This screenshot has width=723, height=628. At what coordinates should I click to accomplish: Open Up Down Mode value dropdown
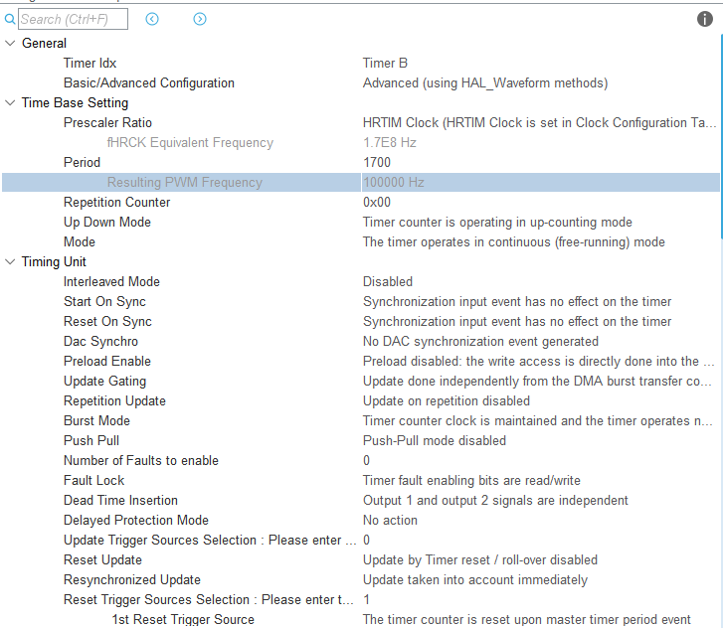click(497, 222)
